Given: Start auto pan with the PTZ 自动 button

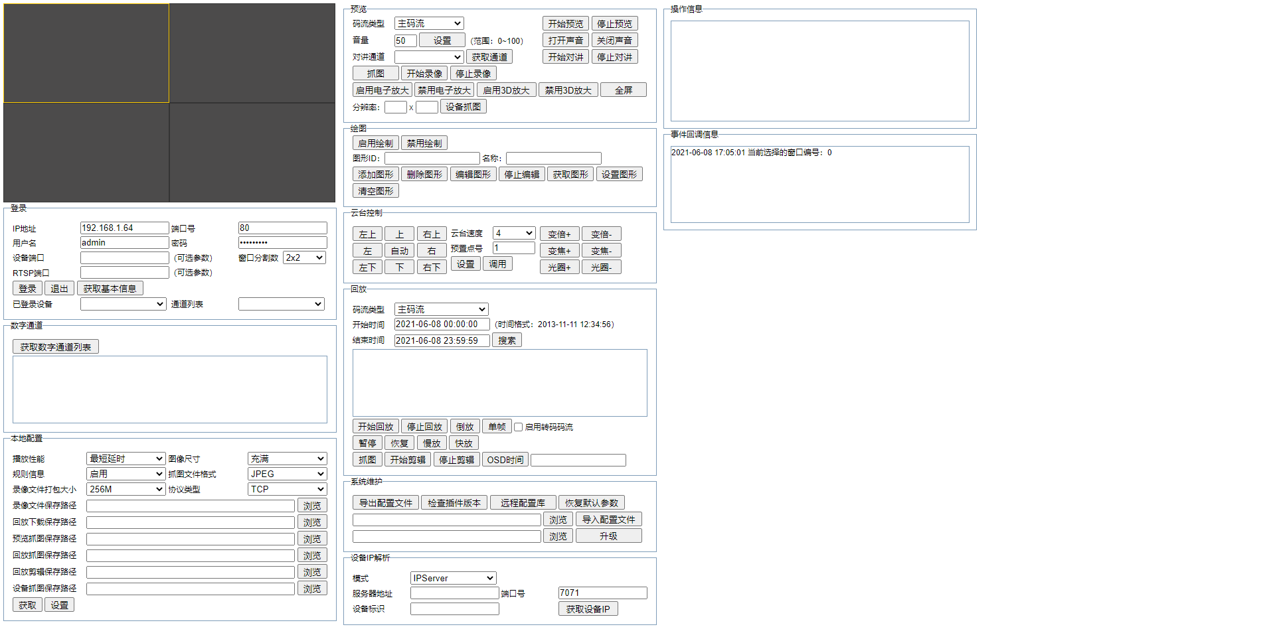Looking at the screenshot, I should point(399,250).
